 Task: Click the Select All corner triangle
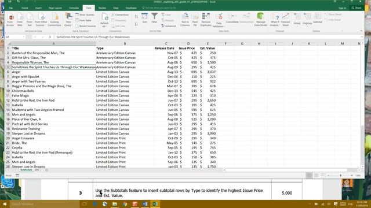[9, 44]
